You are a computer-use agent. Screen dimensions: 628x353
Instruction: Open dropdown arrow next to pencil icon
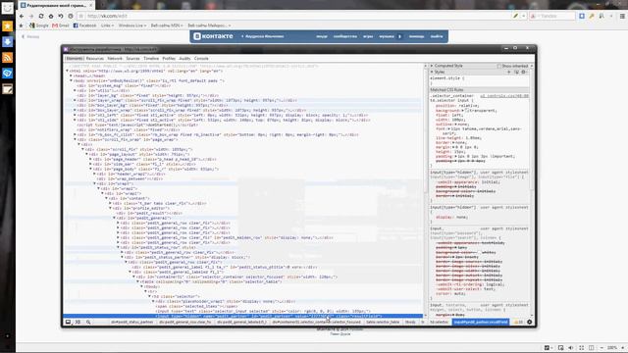pos(523,16)
